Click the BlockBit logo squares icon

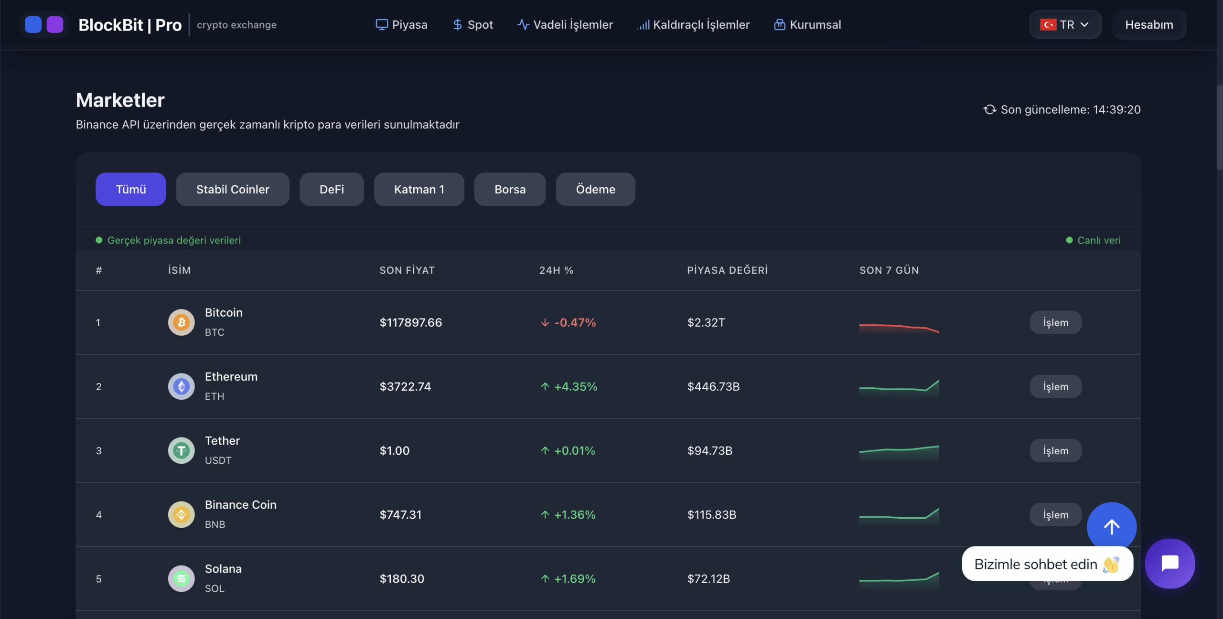click(44, 24)
